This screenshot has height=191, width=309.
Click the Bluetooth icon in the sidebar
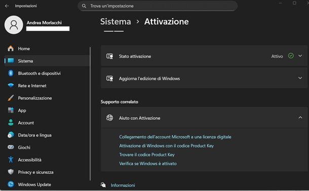(x=11, y=73)
